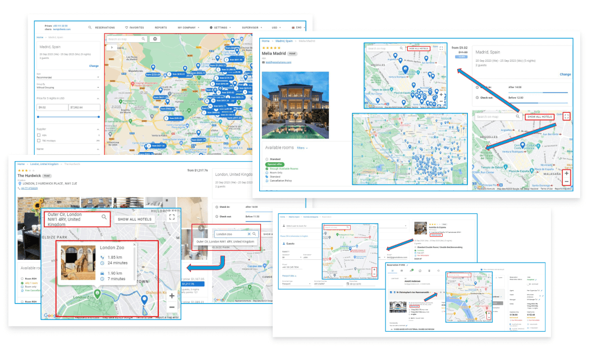
Task: Click red-boxed fullscreen icon beside Show All Hotels
Action: pyautogui.click(x=567, y=117)
